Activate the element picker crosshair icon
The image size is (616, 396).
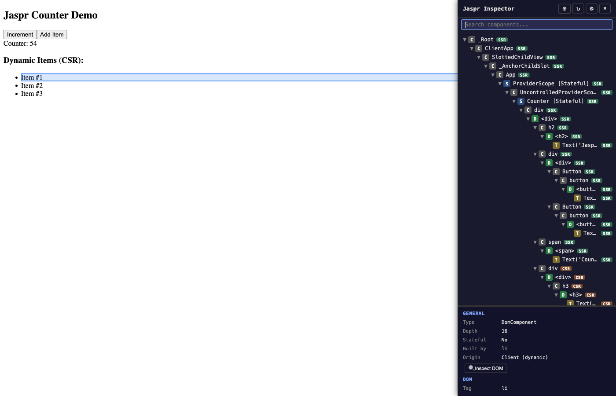(565, 8)
